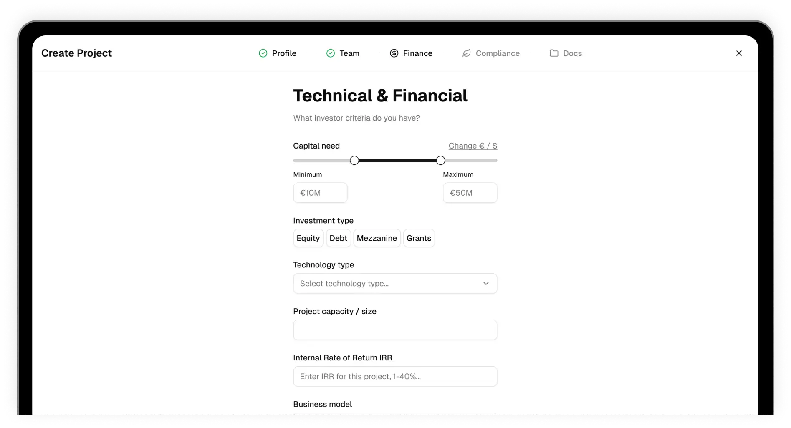Screen dimensions: 791x428
Task: Click the Change € / $ link
Action: point(473,146)
